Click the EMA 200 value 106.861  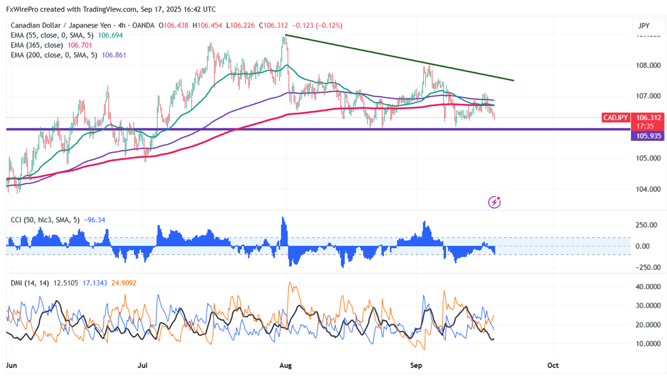point(114,55)
